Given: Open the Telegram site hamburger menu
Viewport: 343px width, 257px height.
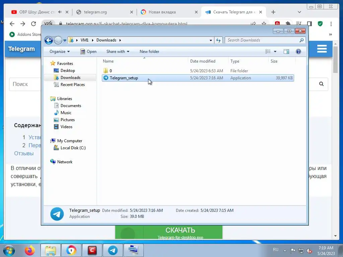Looking at the screenshot, I should [x=322, y=49].
